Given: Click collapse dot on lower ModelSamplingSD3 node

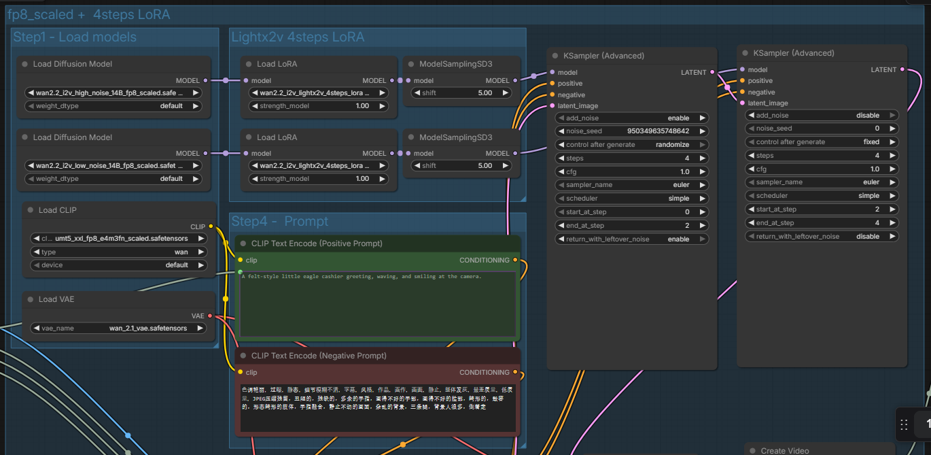Looking at the screenshot, I should click(411, 137).
